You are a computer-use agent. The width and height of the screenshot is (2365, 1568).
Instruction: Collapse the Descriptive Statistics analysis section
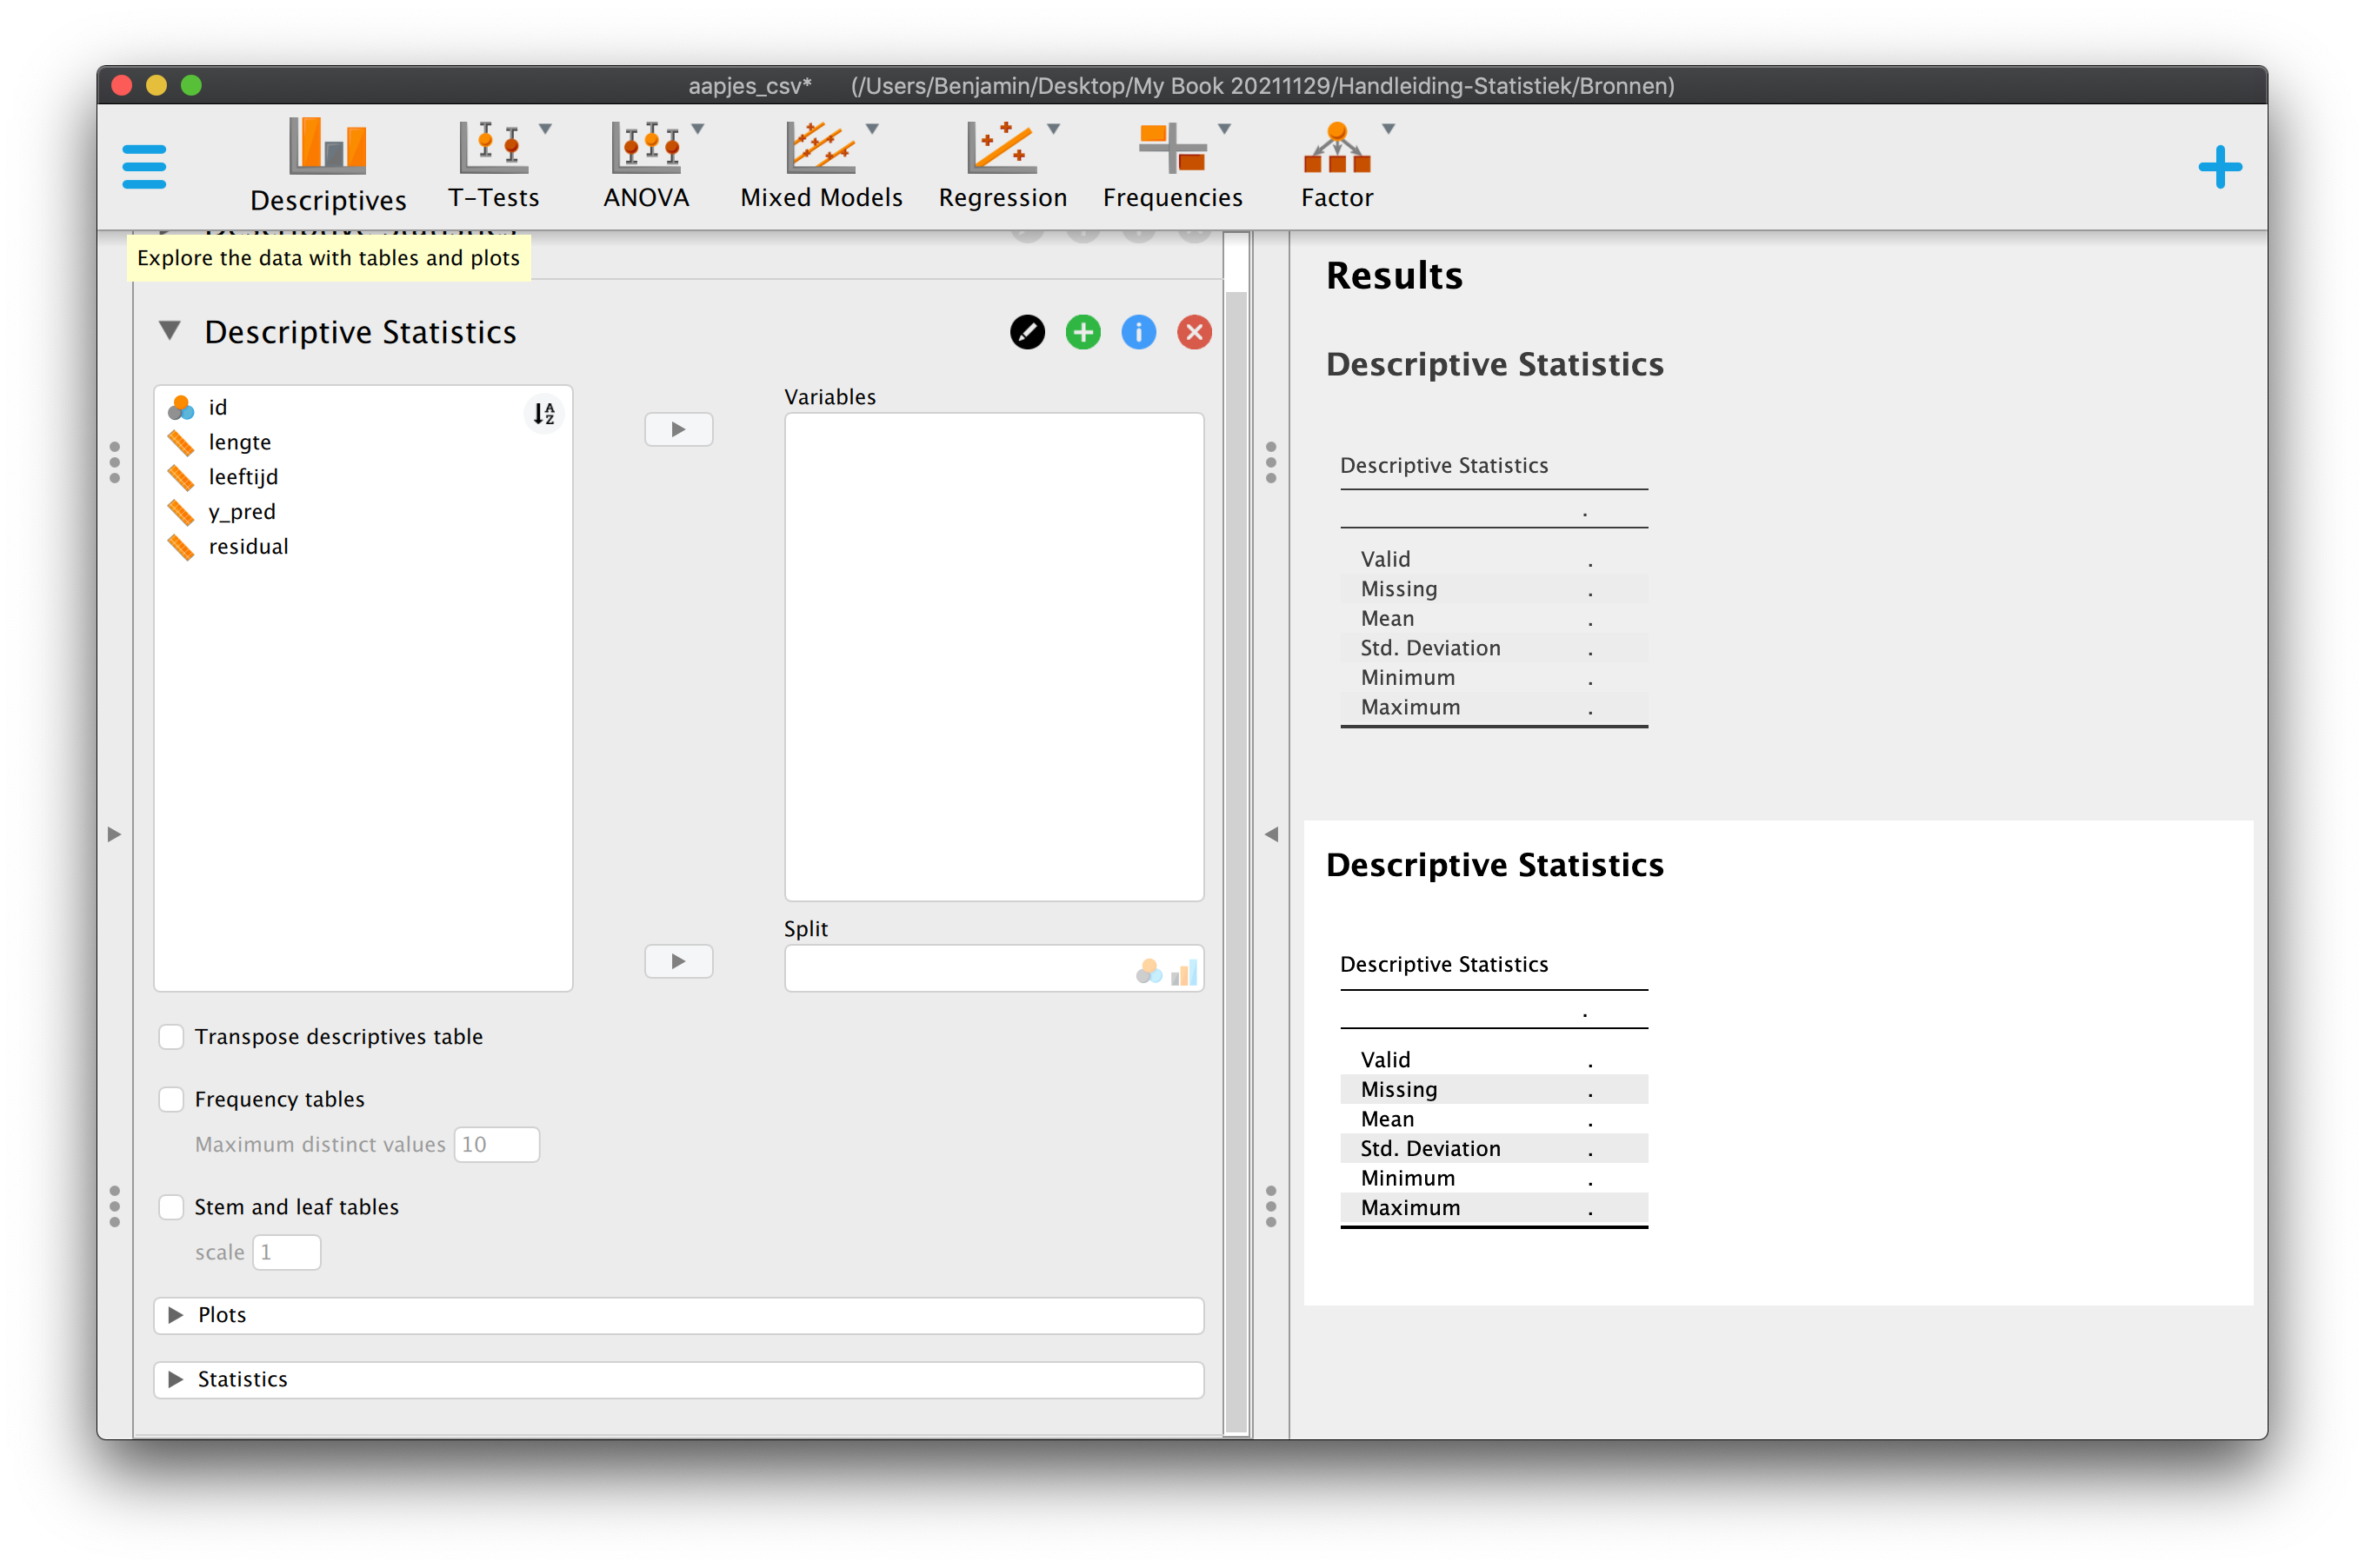coord(170,331)
